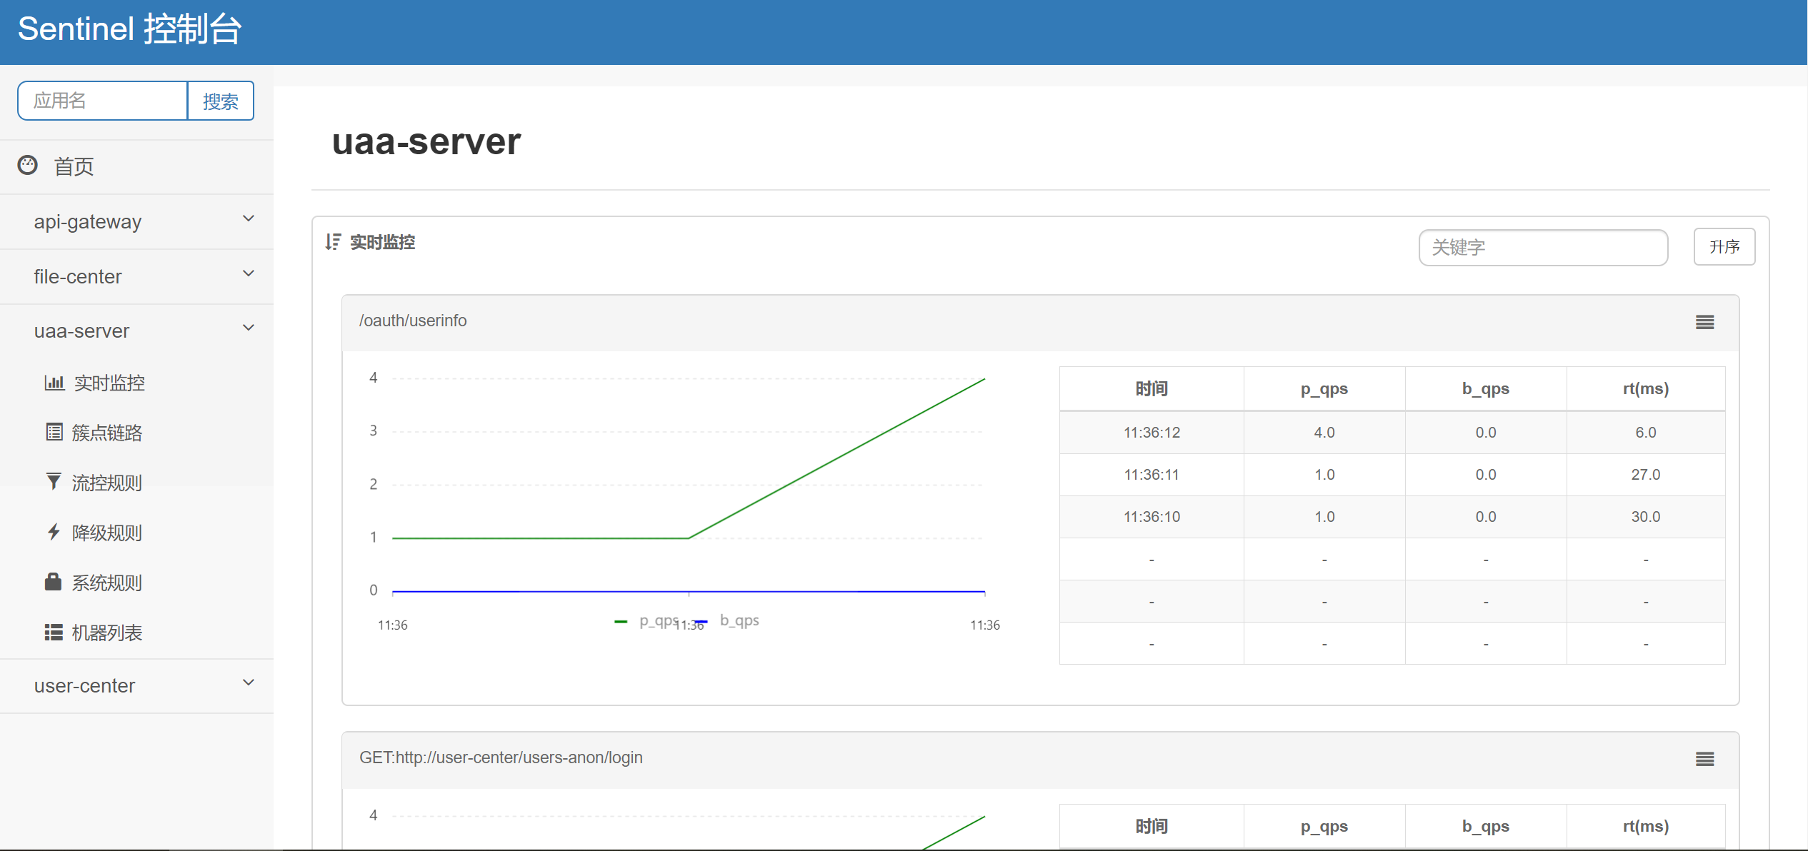This screenshot has width=1808, height=851.
Task: Click the 搜索 button
Action: click(x=220, y=101)
